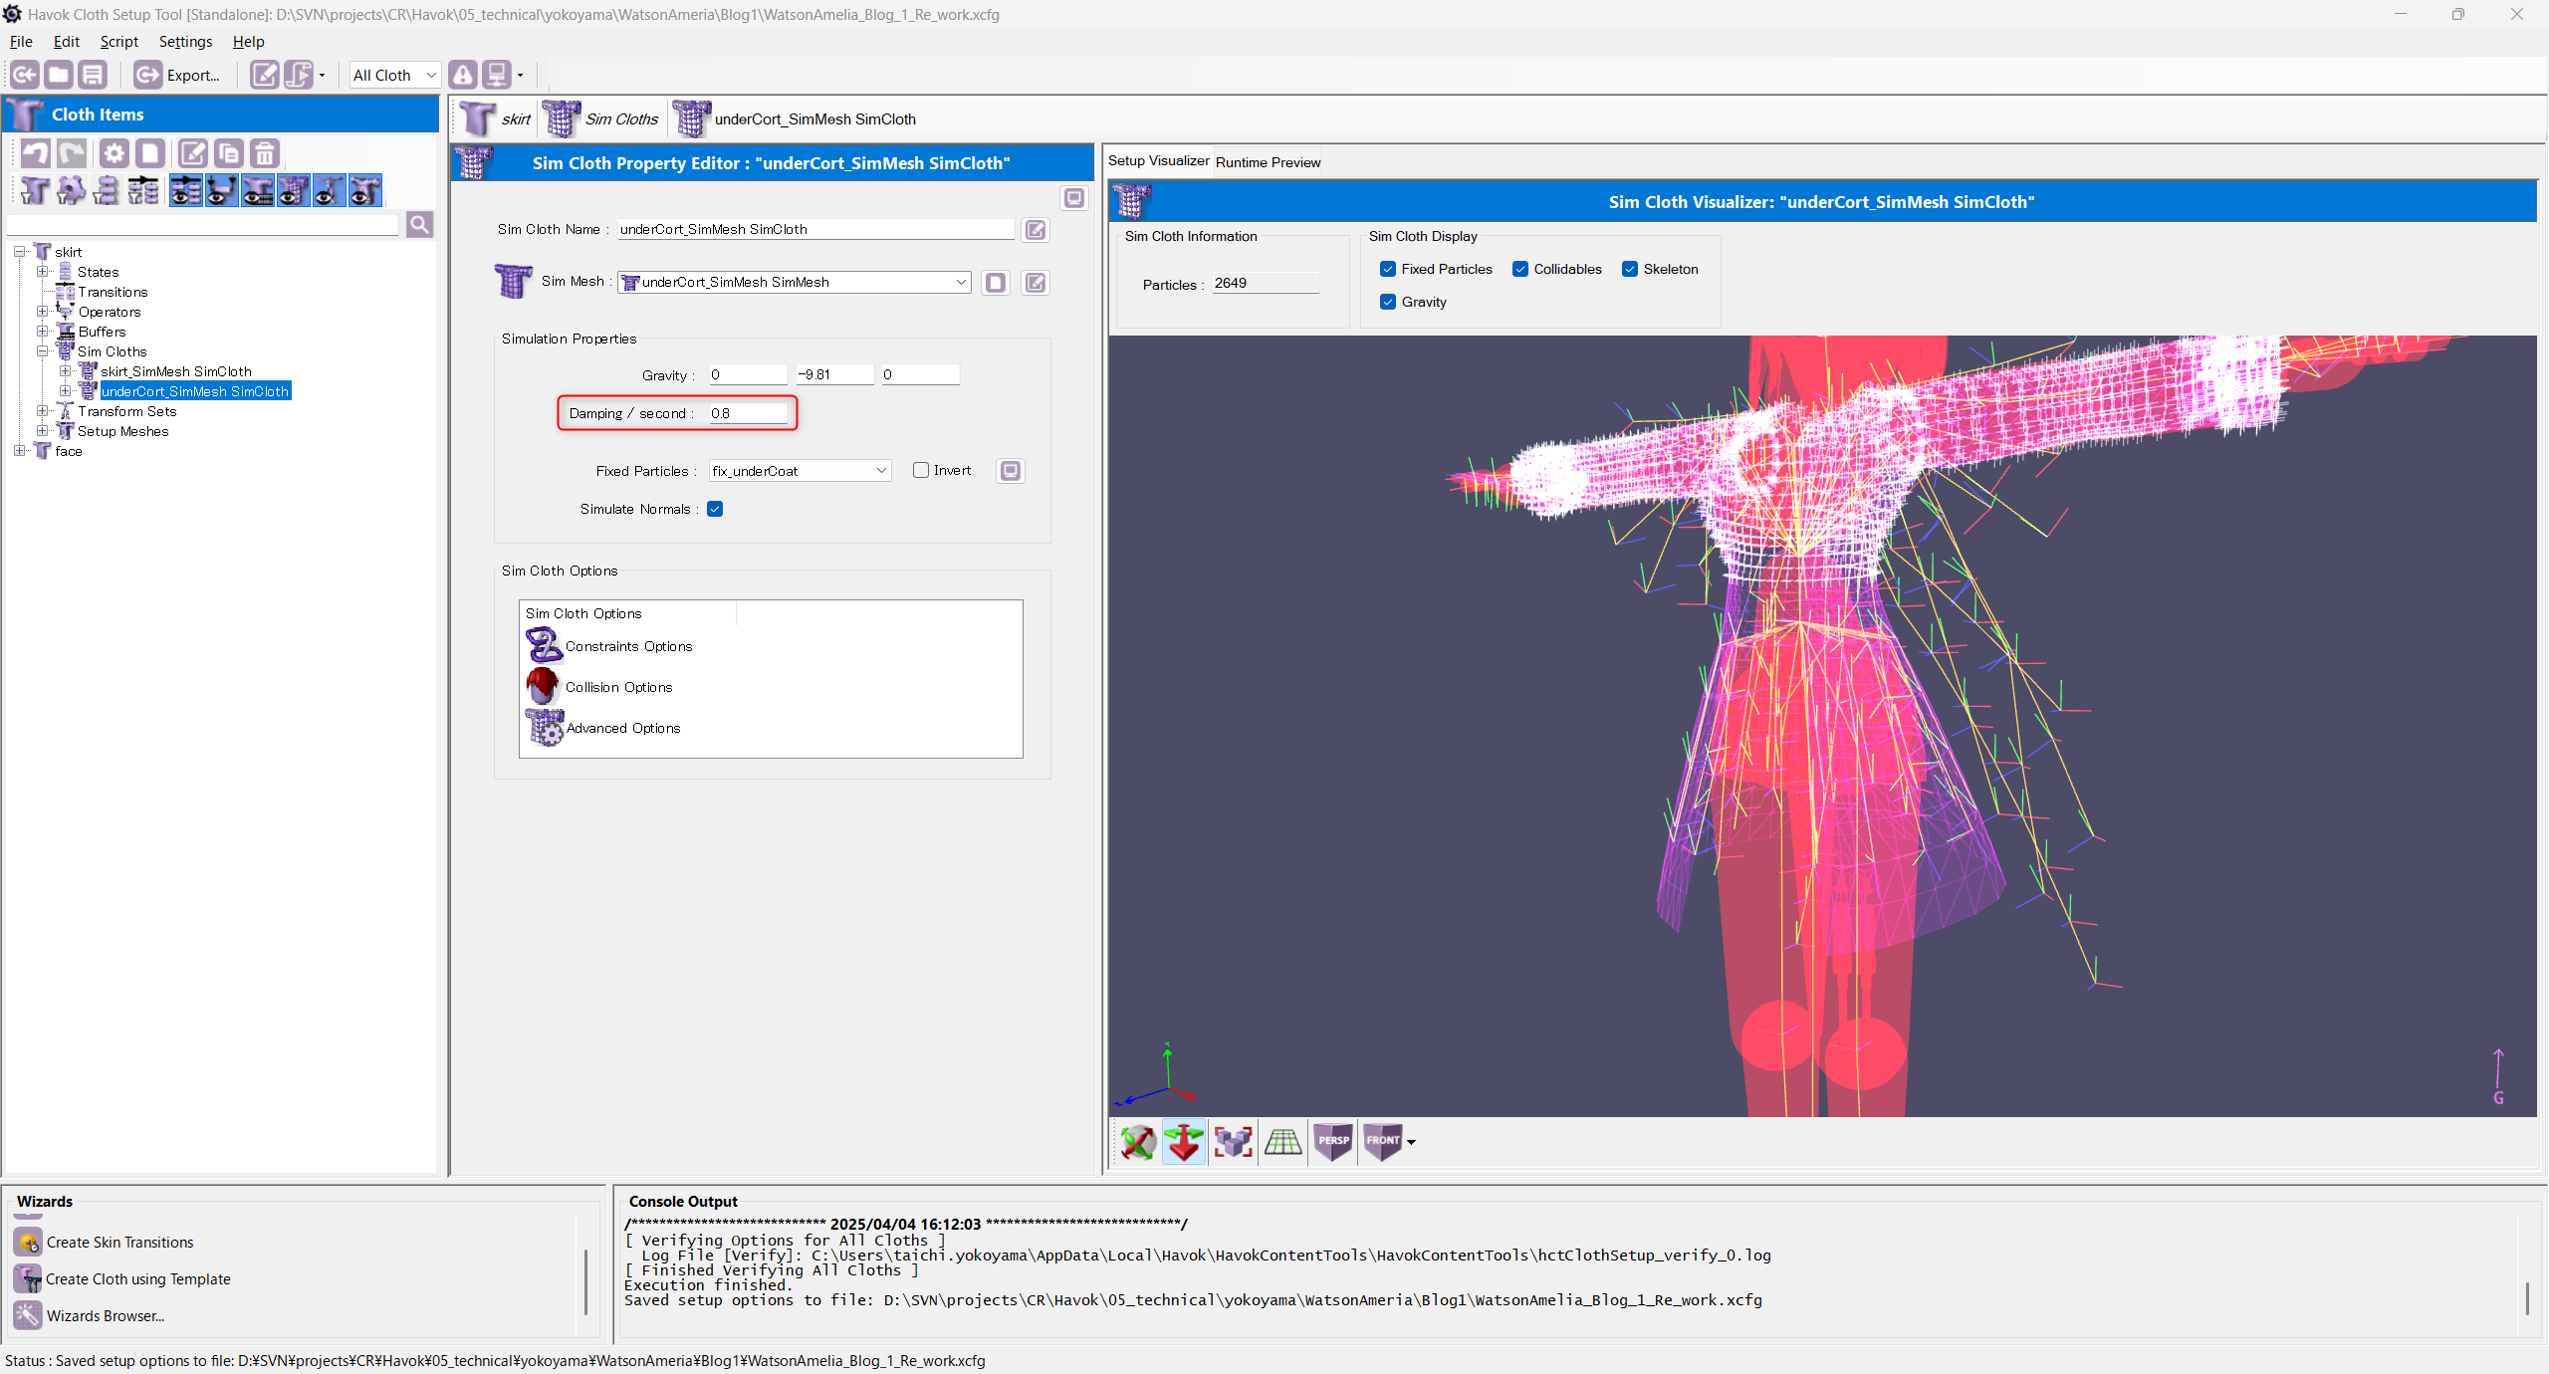Open dropdown arrow beside the computer icon
This screenshot has height=1374, width=2549.
point(520,75)
